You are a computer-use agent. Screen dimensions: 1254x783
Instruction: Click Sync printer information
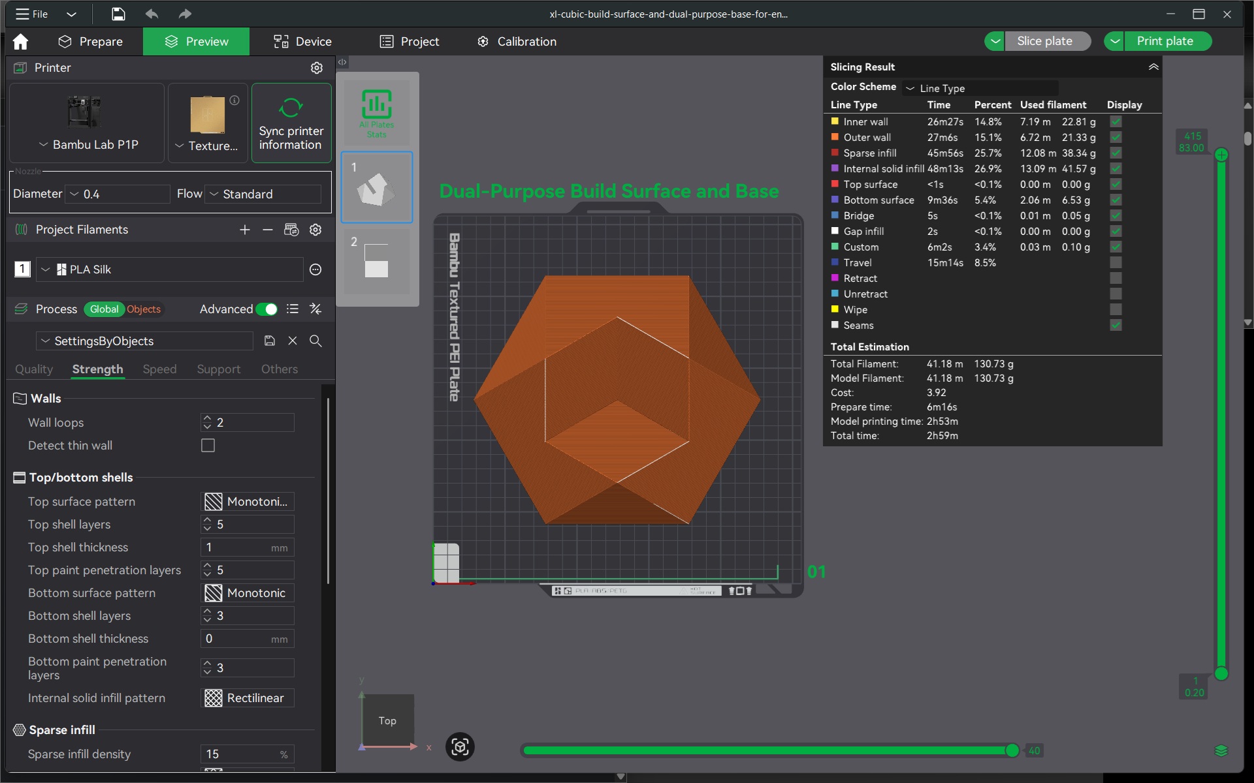tap(291, 123)
